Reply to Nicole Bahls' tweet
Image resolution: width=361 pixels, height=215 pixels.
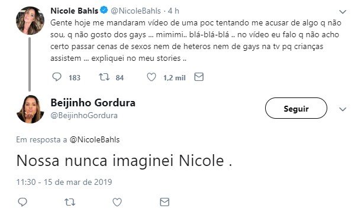[x=57, y=77]
